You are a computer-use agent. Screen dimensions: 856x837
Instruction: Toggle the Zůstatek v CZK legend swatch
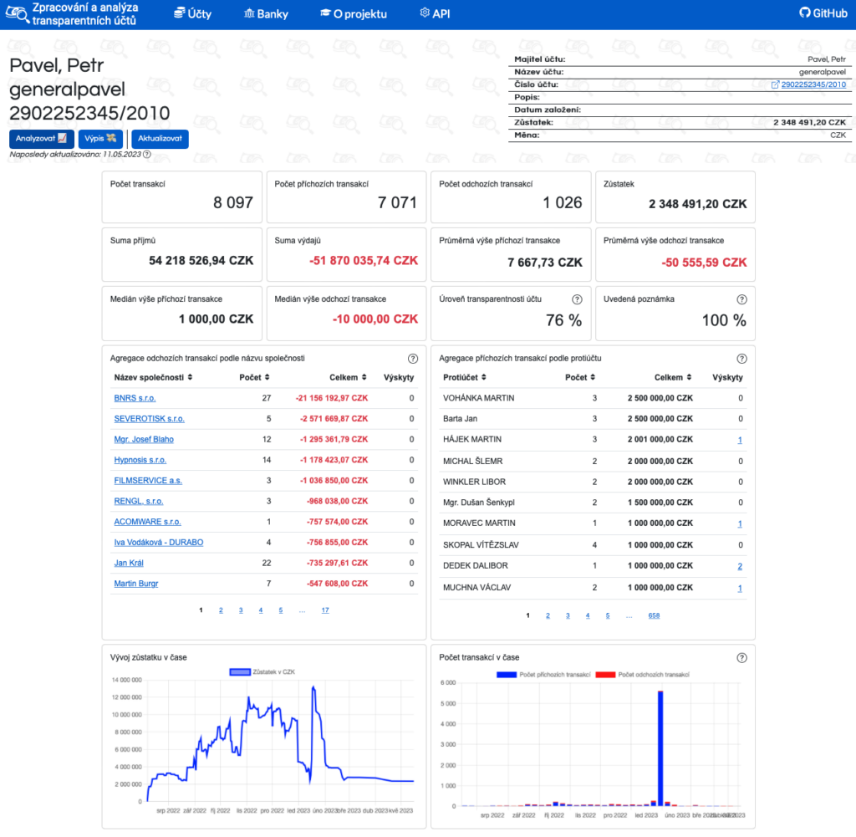[240, 672]
